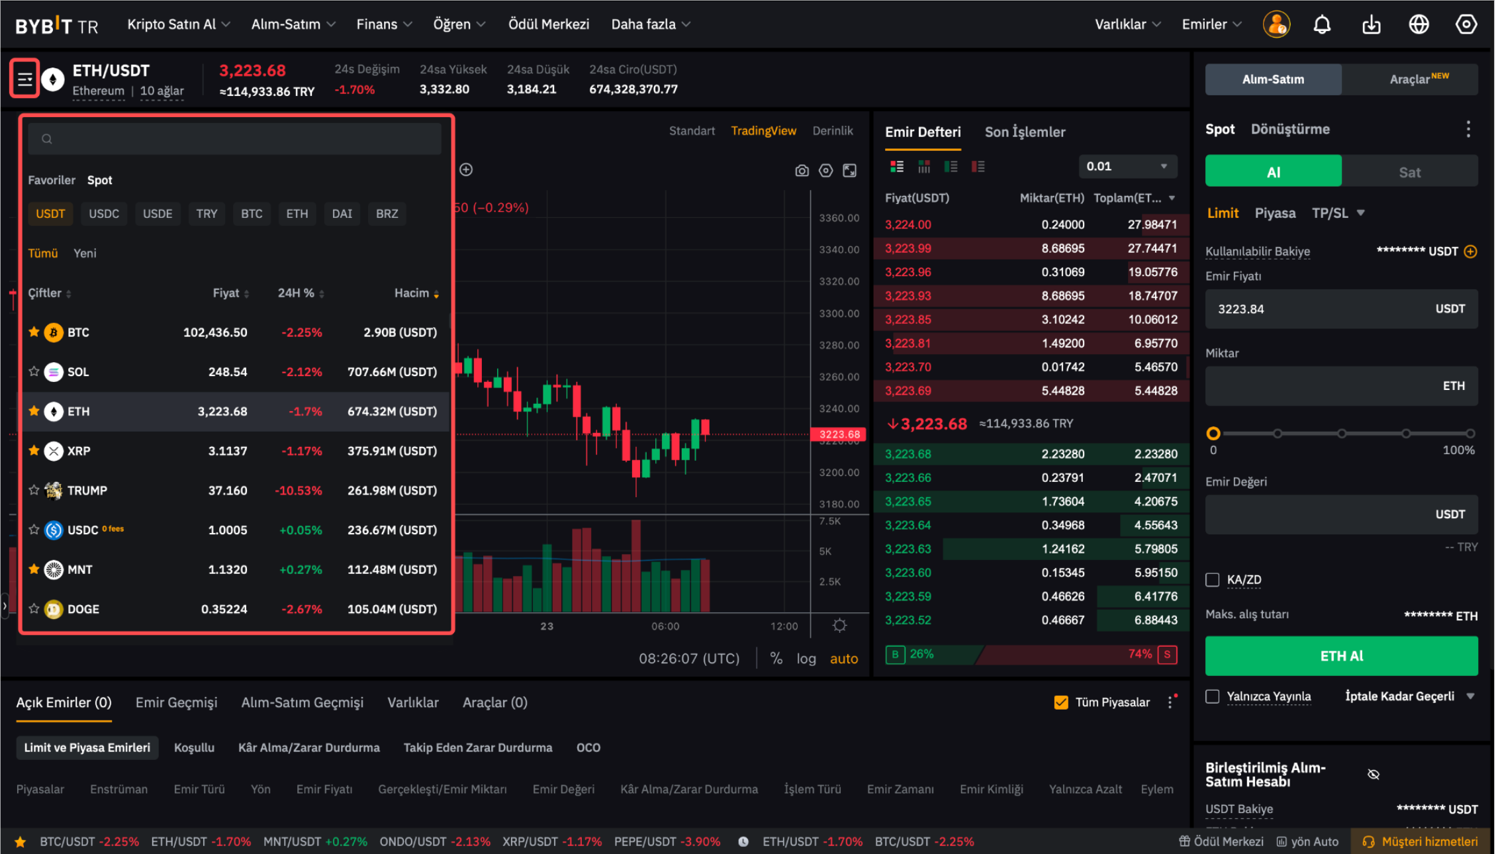1496x854 pixels.
Task: Open the language globe icon
Action: click(1419, 24)
